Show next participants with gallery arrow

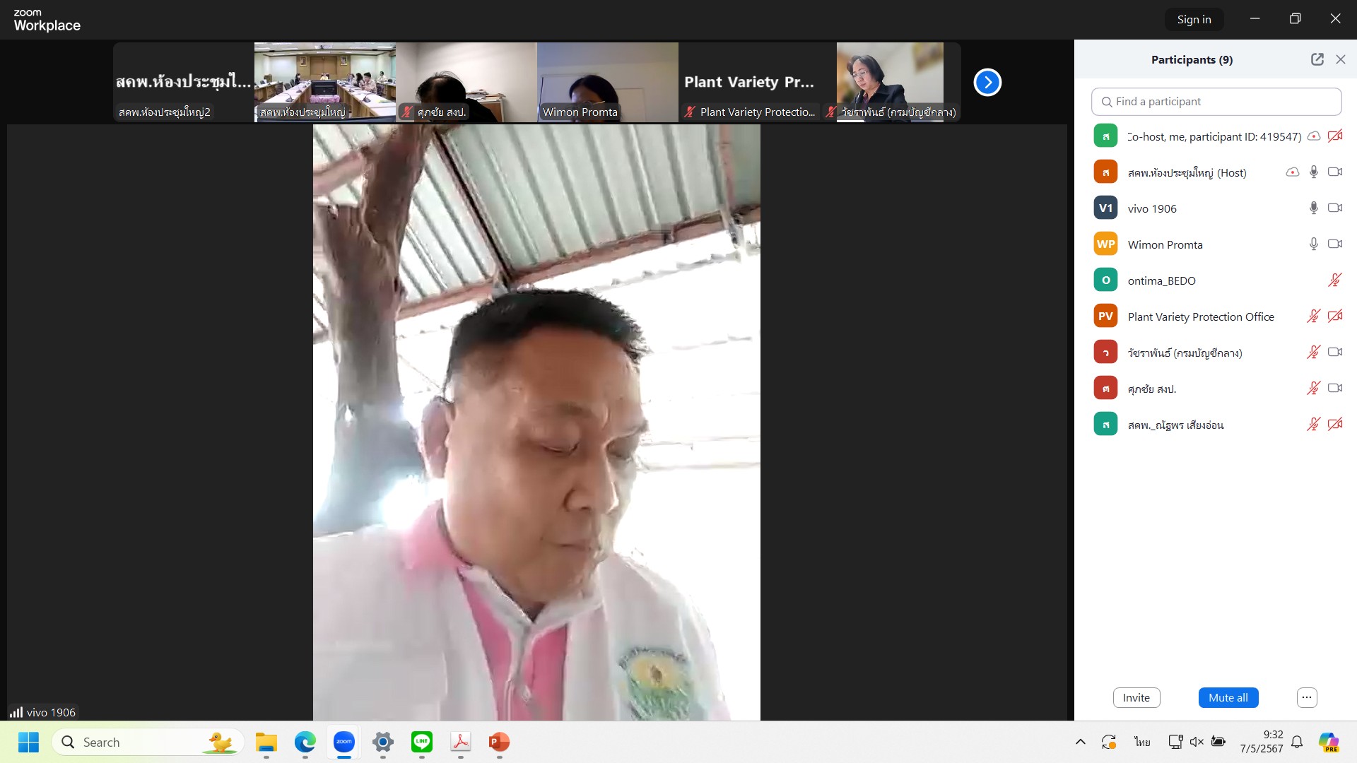tap(987, 83)
